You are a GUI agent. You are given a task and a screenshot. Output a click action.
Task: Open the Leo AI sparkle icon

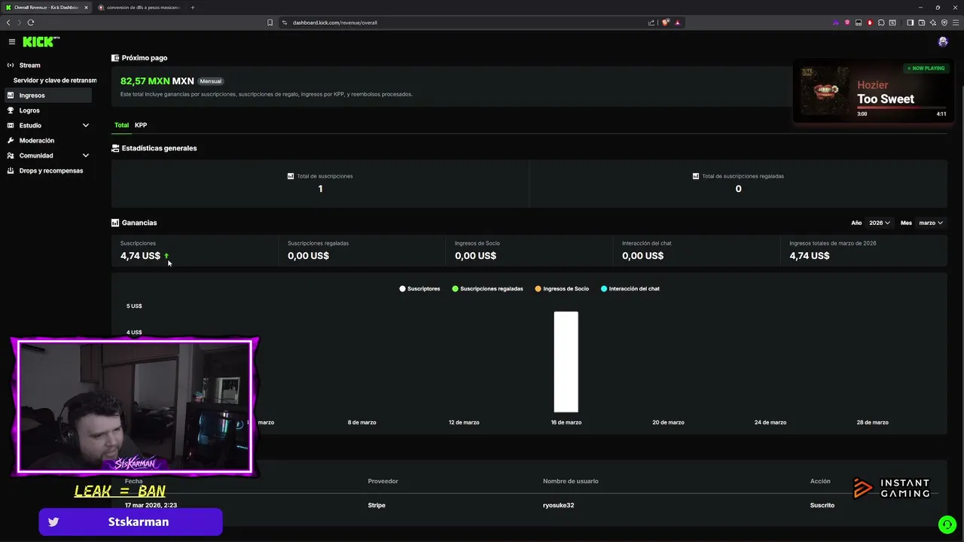click(x=933, y=23)
